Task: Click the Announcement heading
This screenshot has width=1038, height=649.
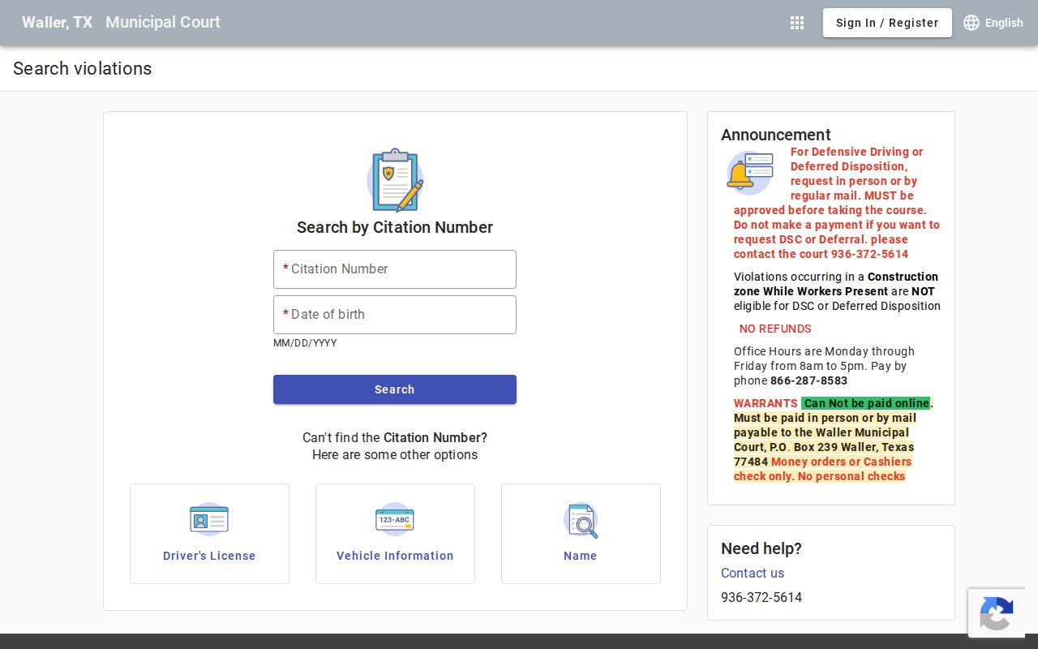Action: pos(776,135)
